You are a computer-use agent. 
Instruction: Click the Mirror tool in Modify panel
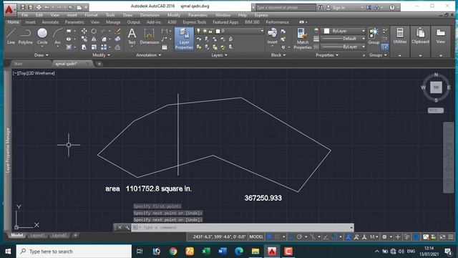pyautogui.click(x=94, y=39)
